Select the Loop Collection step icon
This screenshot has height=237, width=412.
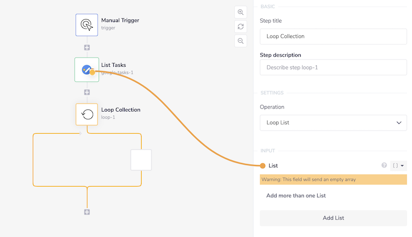[x=87, y=114]
